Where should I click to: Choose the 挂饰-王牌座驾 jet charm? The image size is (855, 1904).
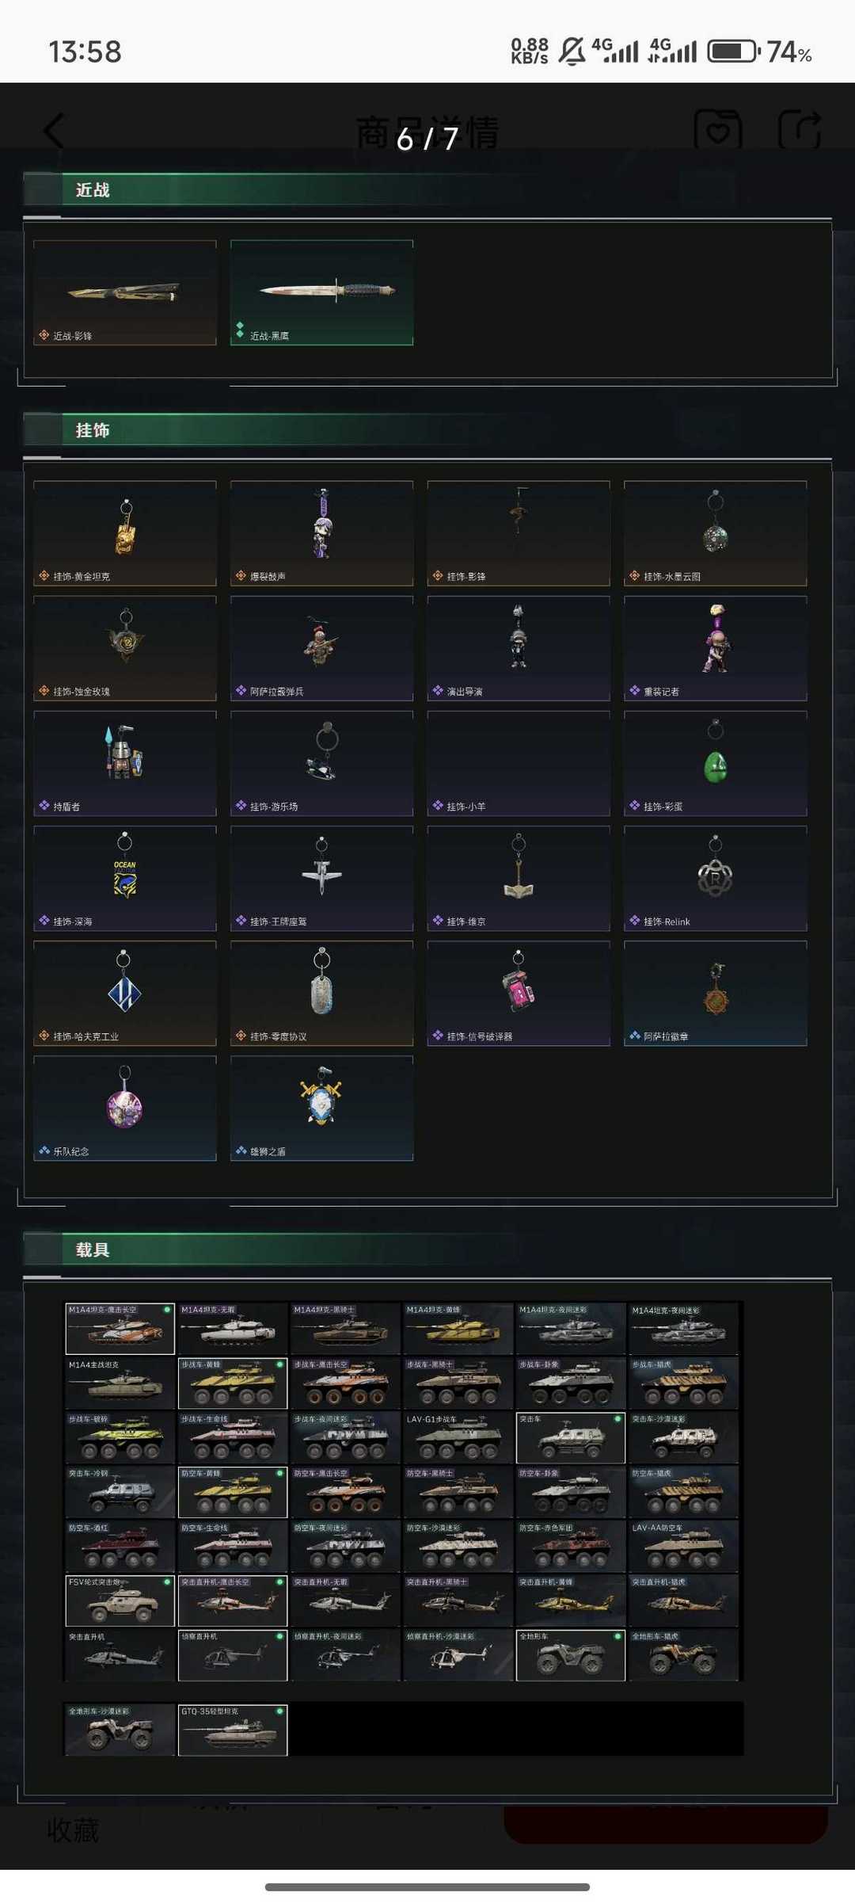pyautogui.click(x=321, y=878)
